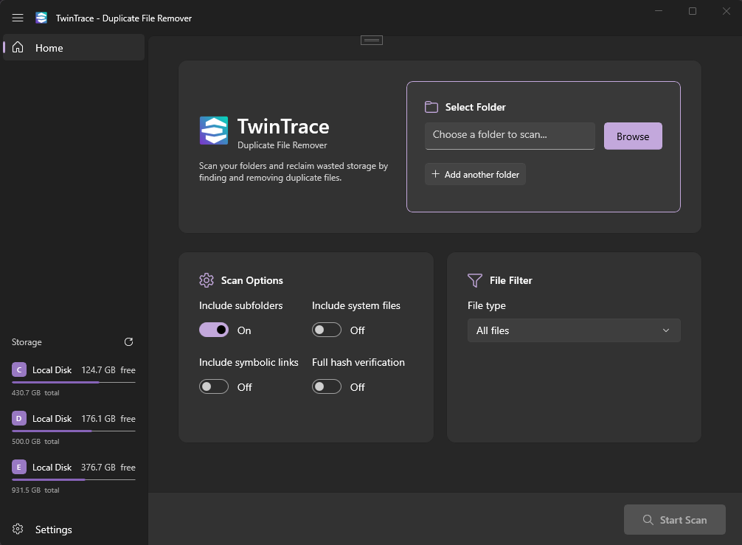Screen dimensions: 742x545
Task: Open the File type dropdown
Action: [574, 330]
